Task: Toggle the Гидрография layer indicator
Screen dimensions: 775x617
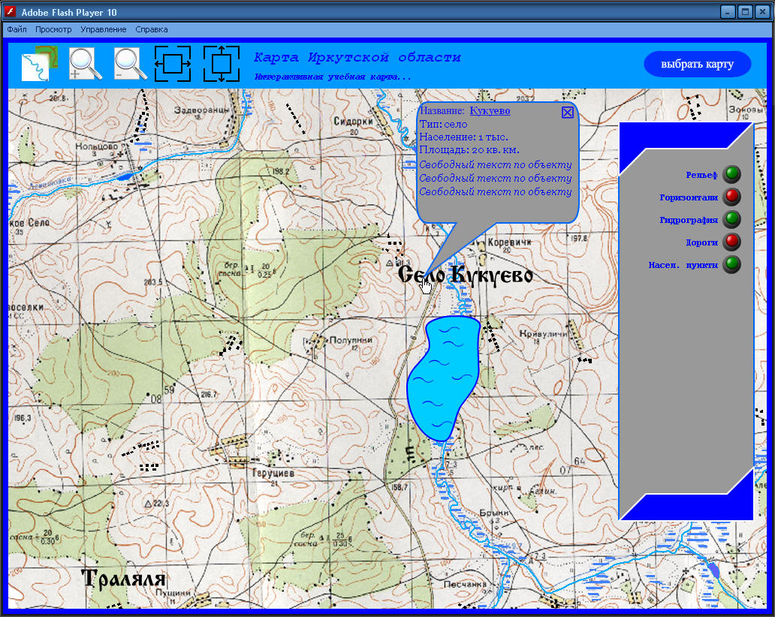Action: [732, 219]
